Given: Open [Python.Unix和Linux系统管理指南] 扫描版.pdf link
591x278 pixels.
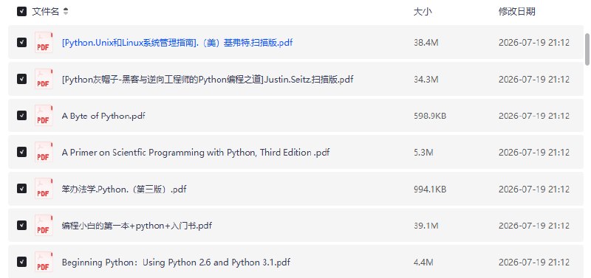Looking at the screenshot, I should pos(177,43).
